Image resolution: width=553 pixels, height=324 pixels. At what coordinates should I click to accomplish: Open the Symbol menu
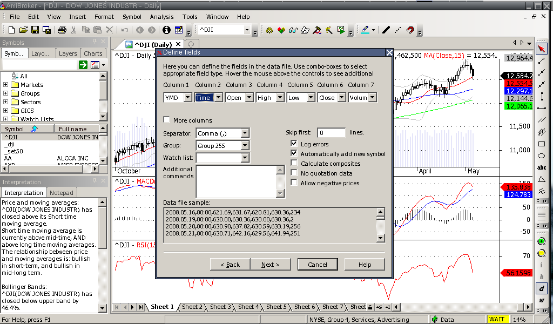132,17
